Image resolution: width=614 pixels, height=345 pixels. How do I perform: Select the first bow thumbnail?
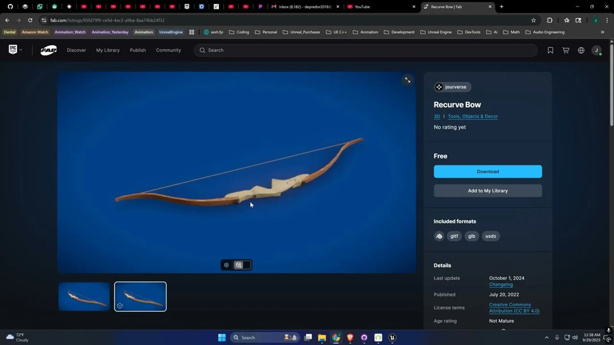point(83,296)
